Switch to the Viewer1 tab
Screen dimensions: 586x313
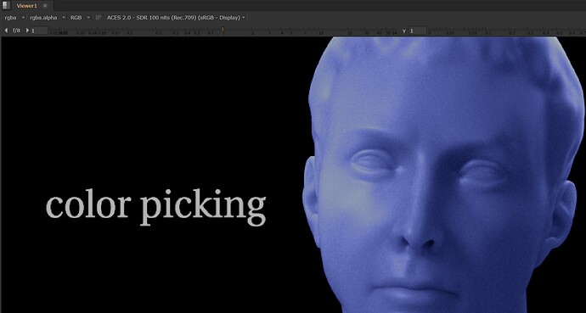26,6
